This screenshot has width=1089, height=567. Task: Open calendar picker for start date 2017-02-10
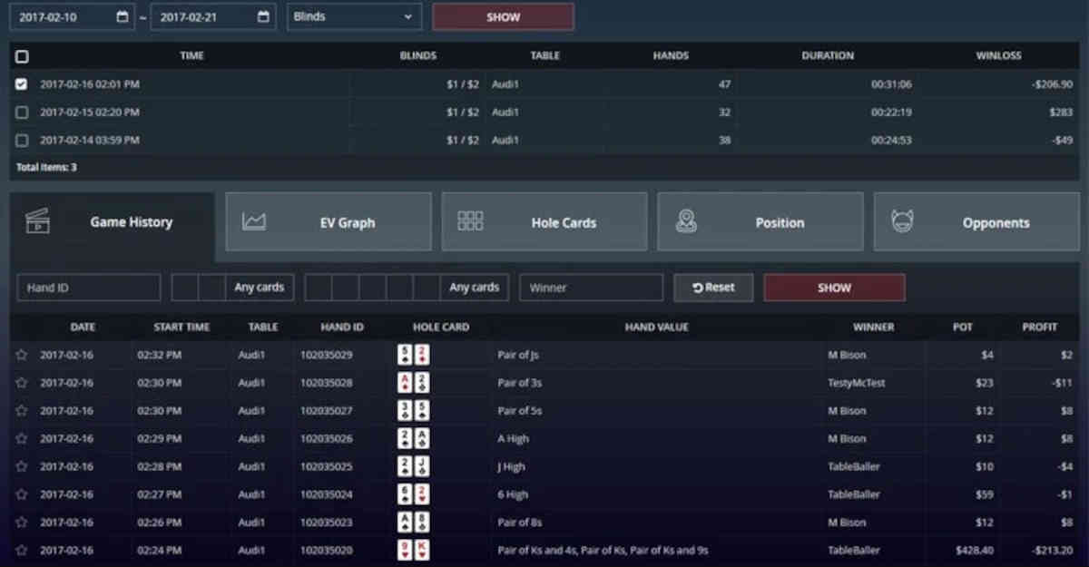tap(123, 16)
